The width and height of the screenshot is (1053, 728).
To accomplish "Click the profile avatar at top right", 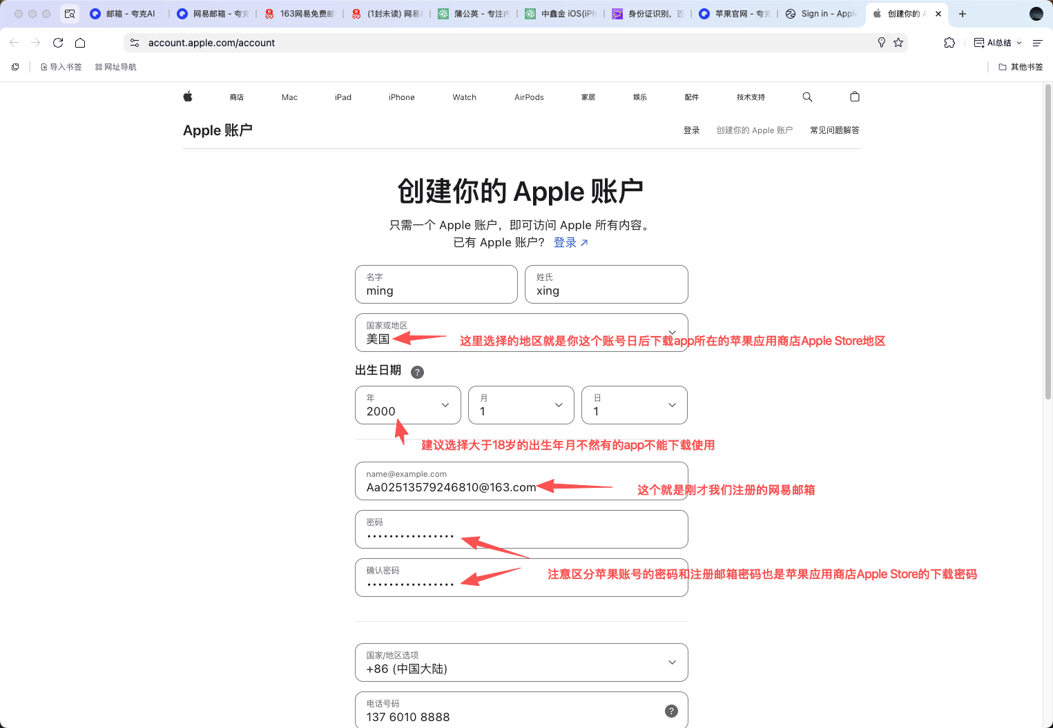I will (x=1036, y=14).
